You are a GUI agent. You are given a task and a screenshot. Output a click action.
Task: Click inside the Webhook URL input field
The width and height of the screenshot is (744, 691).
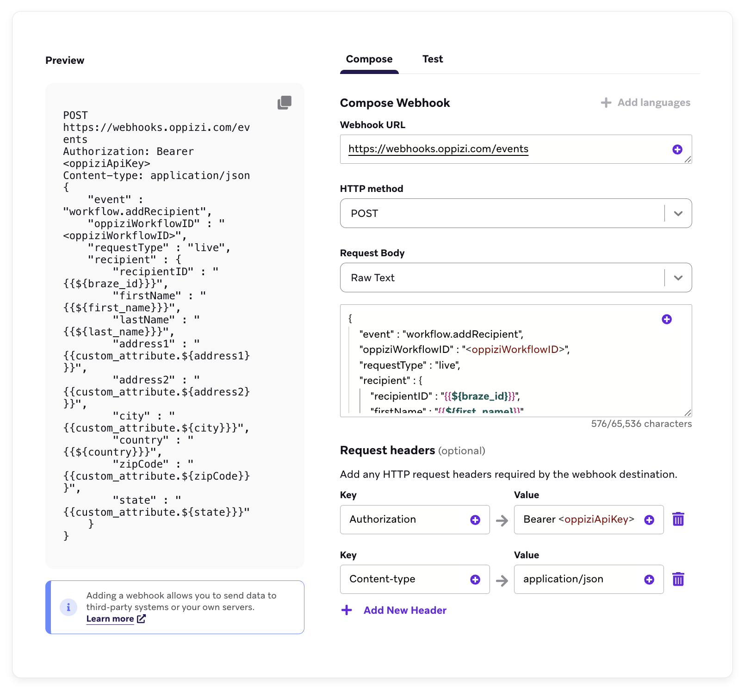[x=486, y=149]
